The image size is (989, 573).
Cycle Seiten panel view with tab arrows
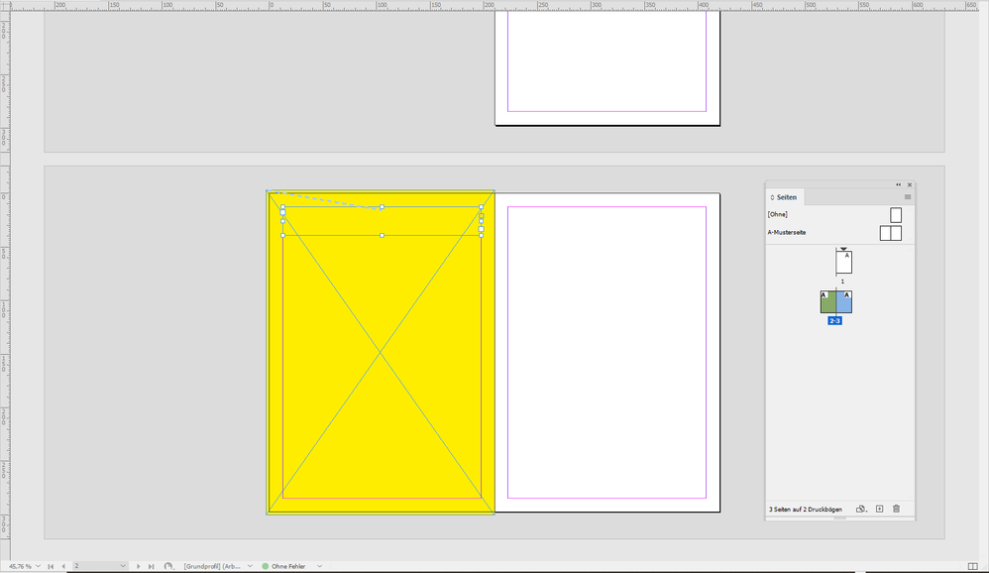click(x=772, y=197)
